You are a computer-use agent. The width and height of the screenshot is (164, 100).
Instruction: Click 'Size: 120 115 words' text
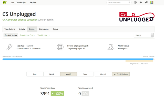tap(25, 46)
